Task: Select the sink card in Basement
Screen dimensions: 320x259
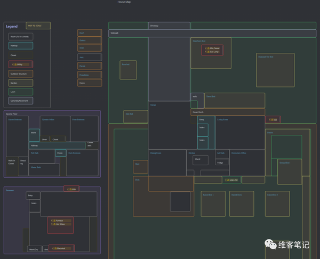Action: coord(46,249)
